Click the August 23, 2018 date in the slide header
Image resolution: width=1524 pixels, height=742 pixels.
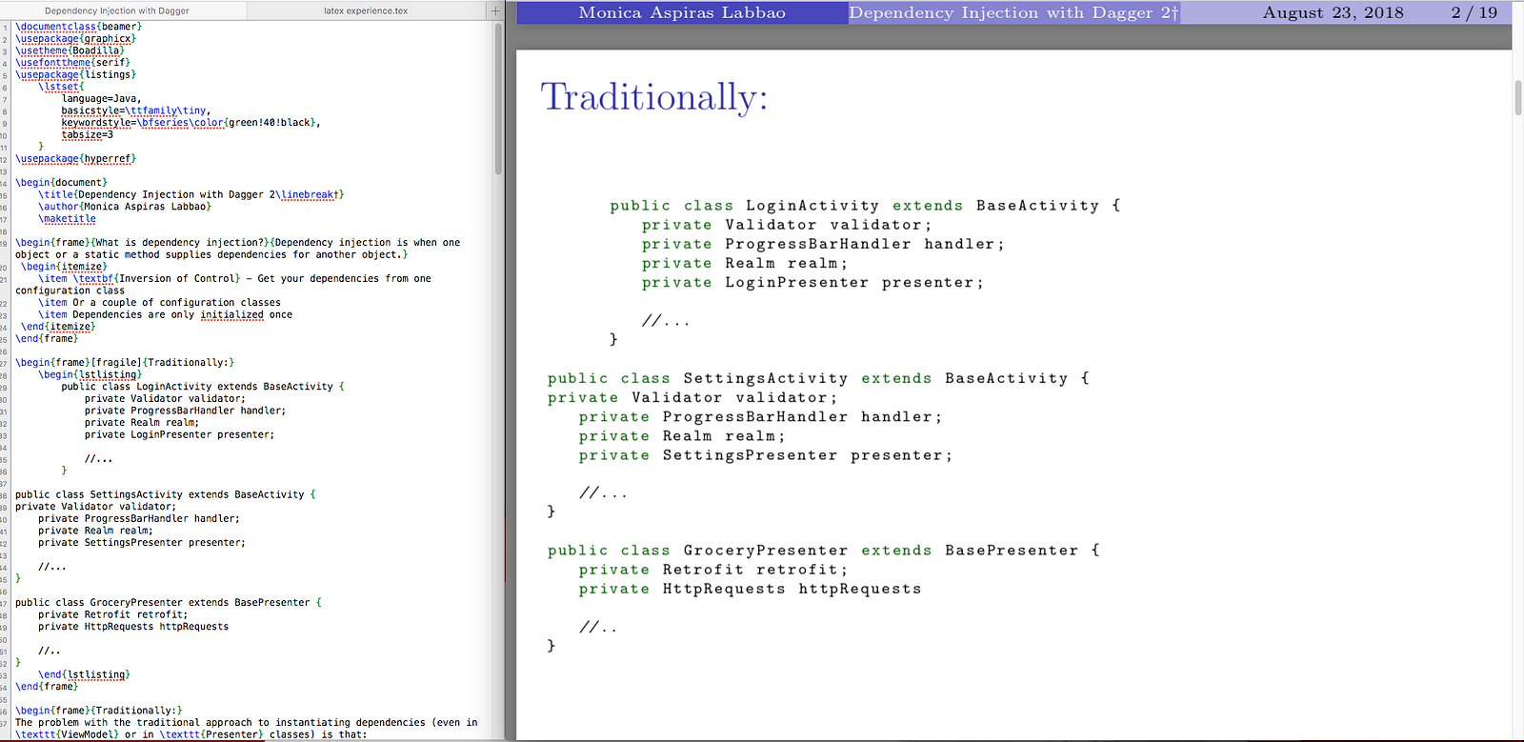1333,12
